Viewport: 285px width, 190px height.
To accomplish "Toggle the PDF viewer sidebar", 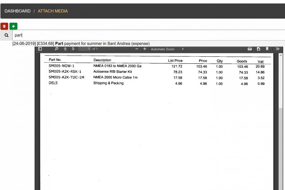I will 40,49.
